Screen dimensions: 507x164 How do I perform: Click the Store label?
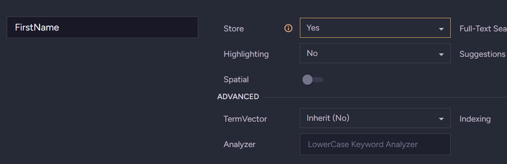tap(233, 29)
